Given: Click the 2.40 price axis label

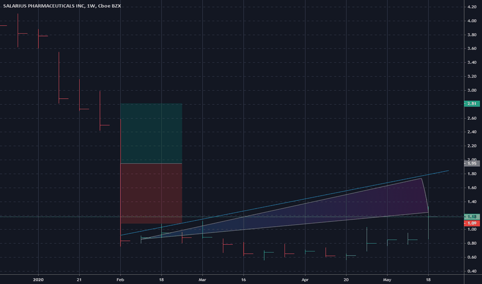Looking at the screenshot, I should (x=472, y=132).
